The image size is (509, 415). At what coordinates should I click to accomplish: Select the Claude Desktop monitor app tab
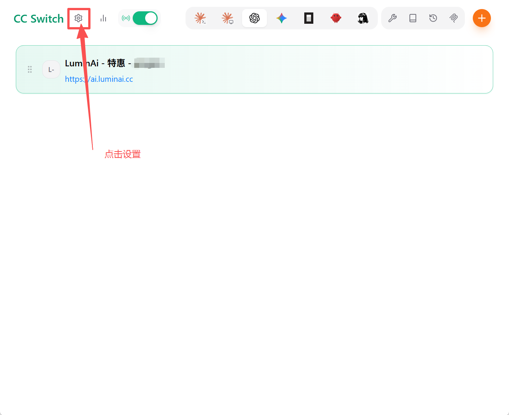(227, 18)
